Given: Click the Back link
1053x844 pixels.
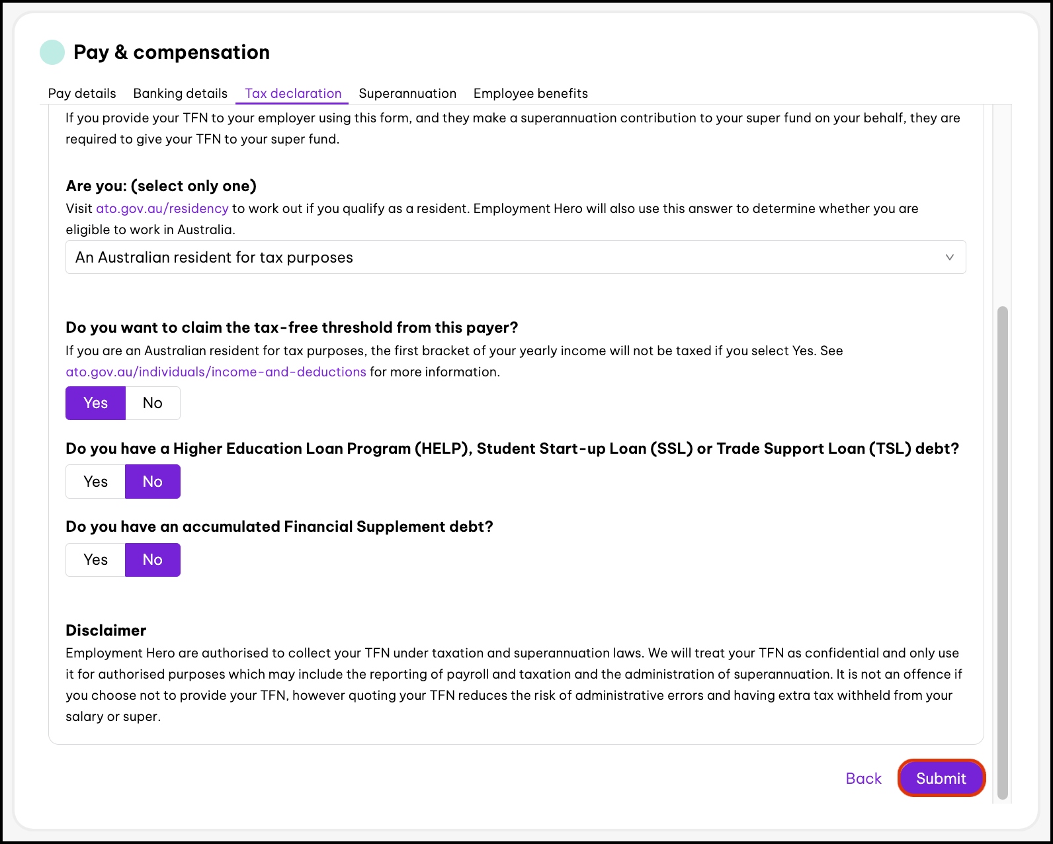Looking at the screenshot, I should coord(863,779).
